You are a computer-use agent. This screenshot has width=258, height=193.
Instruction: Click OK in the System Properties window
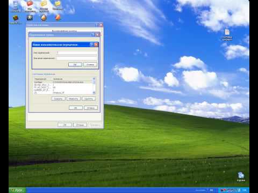(65, 125)
